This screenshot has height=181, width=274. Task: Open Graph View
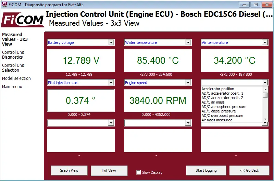coord(69,170)
